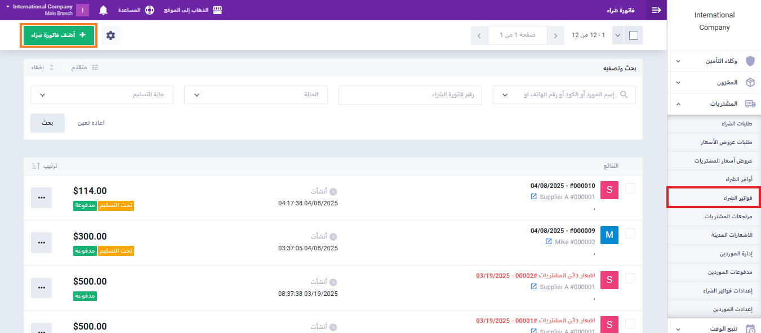This screenshot has height=333, width=761.
Task: Click the purchase invoice number input field
Action: click(410, 94)
